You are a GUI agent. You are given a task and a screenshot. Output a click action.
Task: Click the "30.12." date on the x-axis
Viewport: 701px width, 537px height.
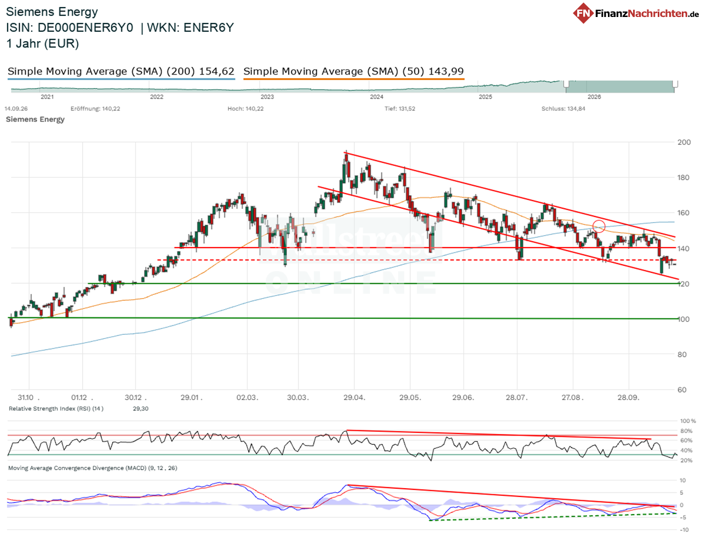(136, 397)
